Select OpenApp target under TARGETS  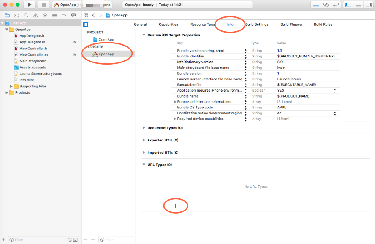point(106,54)
